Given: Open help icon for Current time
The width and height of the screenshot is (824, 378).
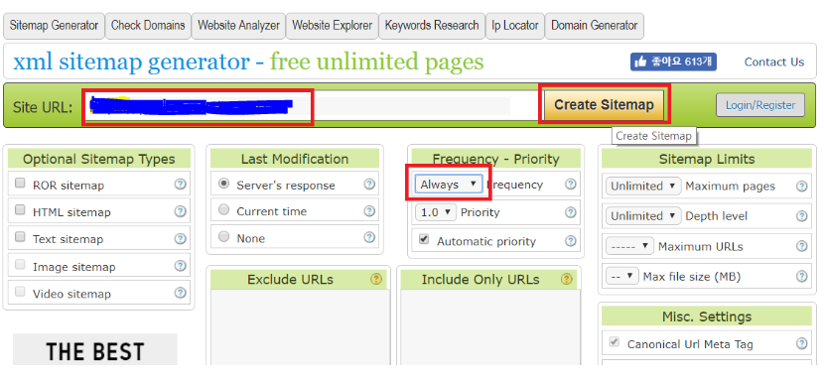Looking at the screenshot, I should point(369,211).
